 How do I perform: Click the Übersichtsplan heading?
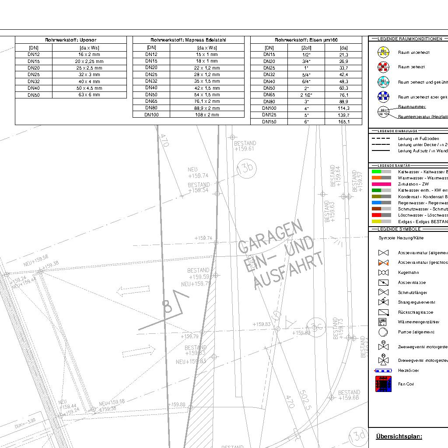[x=399, y=436]
